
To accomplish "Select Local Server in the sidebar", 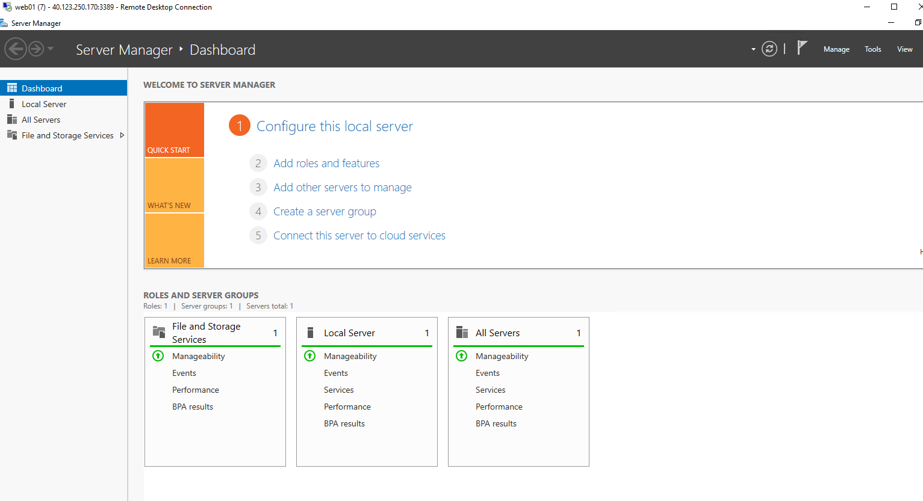I will point(64,104).
